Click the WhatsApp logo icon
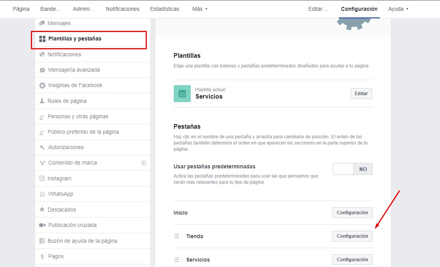 point(42,194)
